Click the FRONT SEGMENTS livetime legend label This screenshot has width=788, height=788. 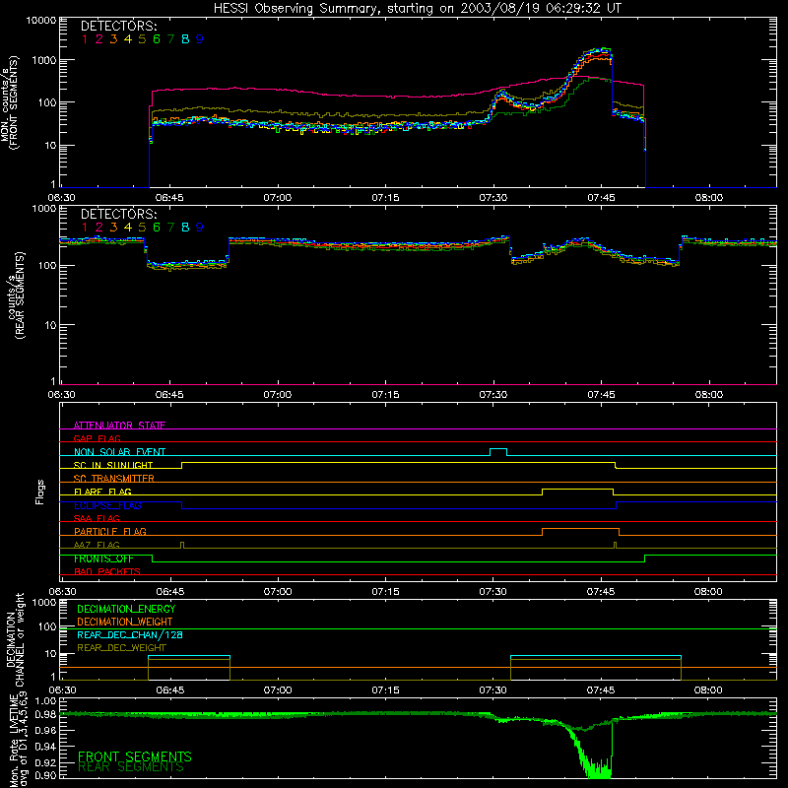click(x=135, y=756)
